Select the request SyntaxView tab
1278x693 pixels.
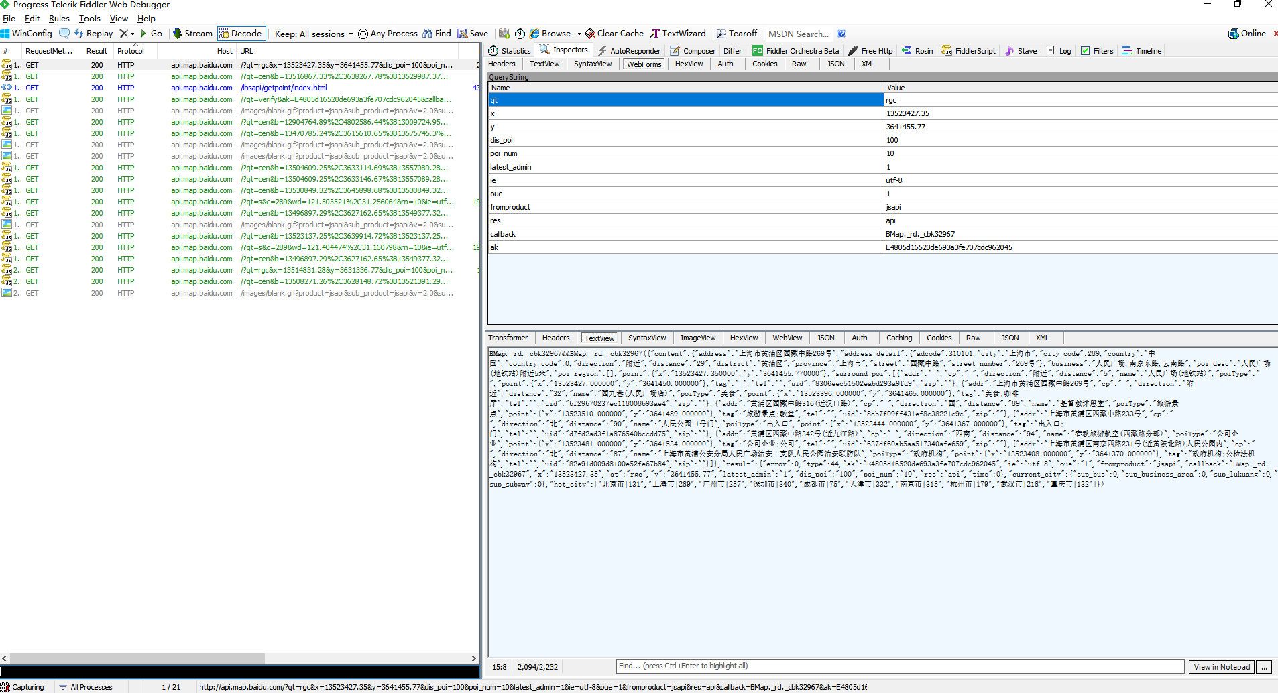pos(593,64)
